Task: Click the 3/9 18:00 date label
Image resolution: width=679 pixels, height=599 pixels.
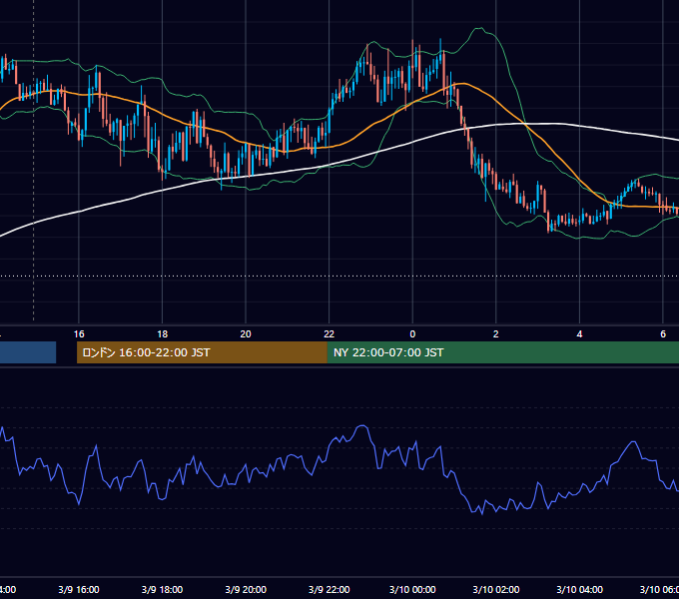Action: 163,590
